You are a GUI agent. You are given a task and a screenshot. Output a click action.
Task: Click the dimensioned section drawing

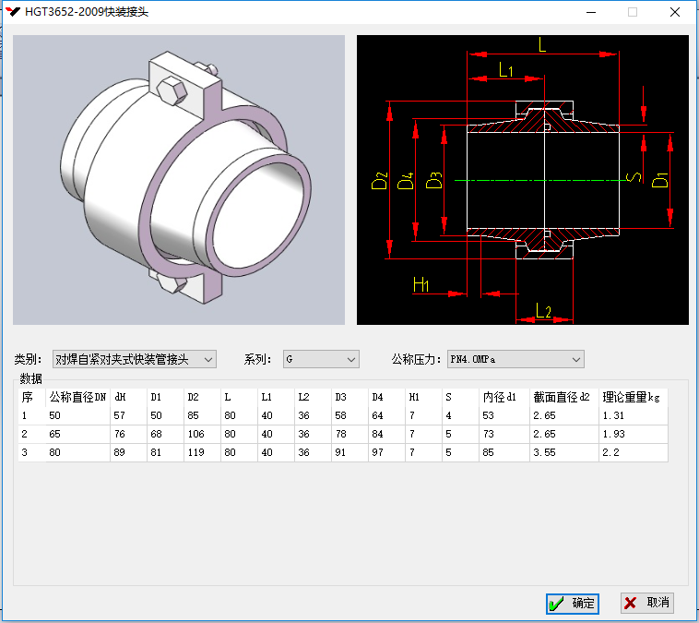click(x=522, y=180)
